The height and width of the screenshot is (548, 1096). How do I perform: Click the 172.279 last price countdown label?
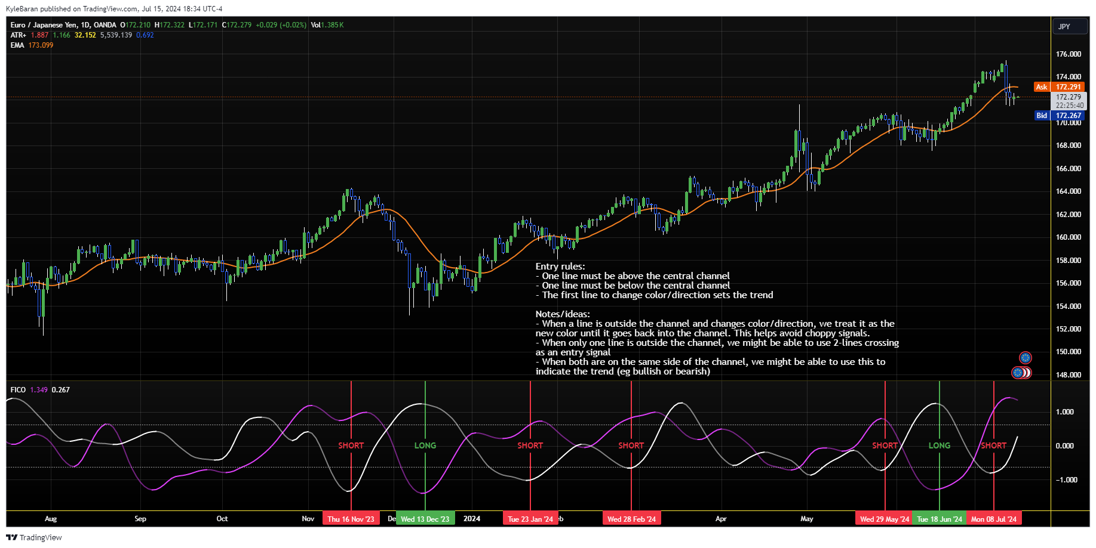1069,101
